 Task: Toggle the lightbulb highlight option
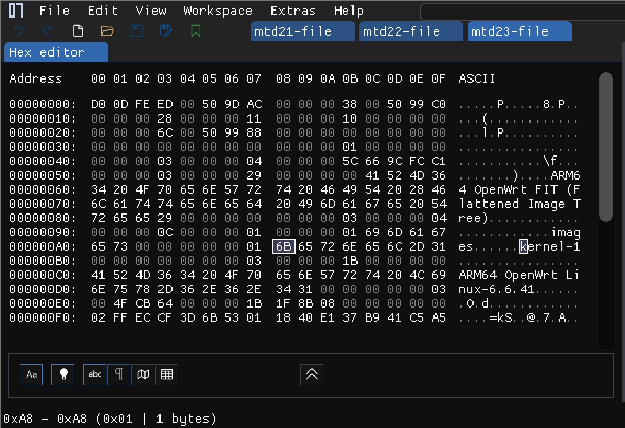pos(63,374)
